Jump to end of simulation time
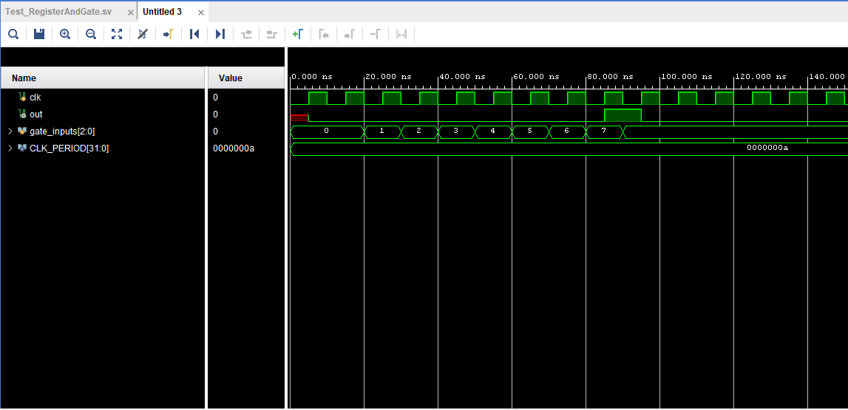 coord(220,35)
